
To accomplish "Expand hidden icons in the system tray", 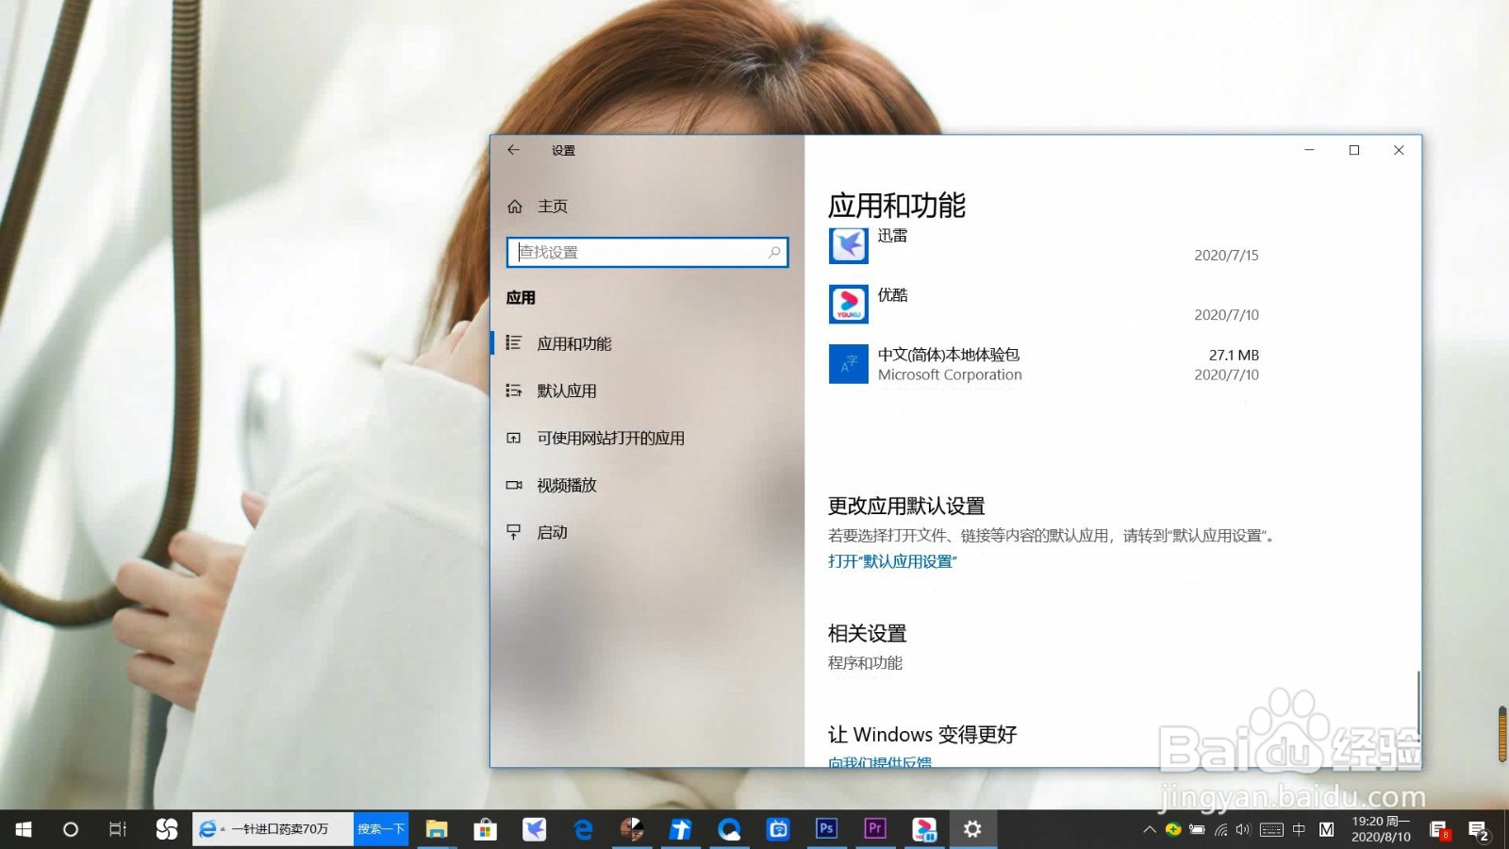I will pos(1150,831).
